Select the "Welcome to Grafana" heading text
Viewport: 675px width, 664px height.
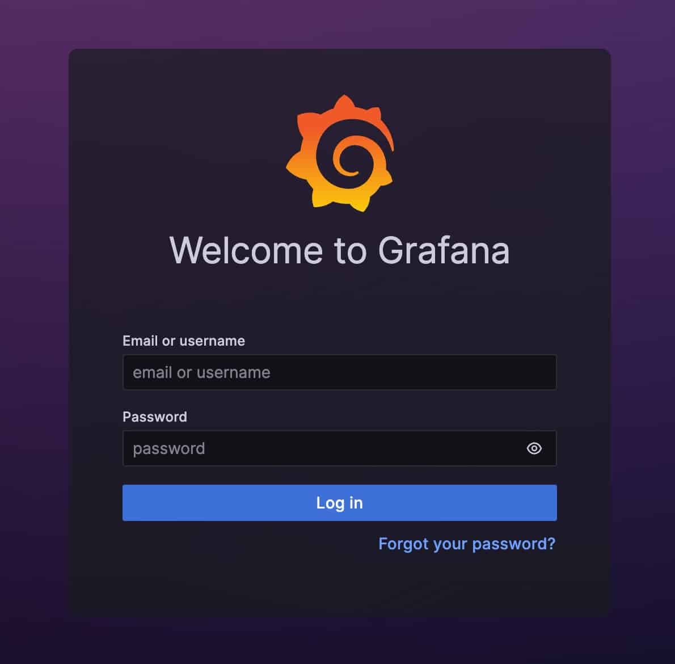coord(340,250)
